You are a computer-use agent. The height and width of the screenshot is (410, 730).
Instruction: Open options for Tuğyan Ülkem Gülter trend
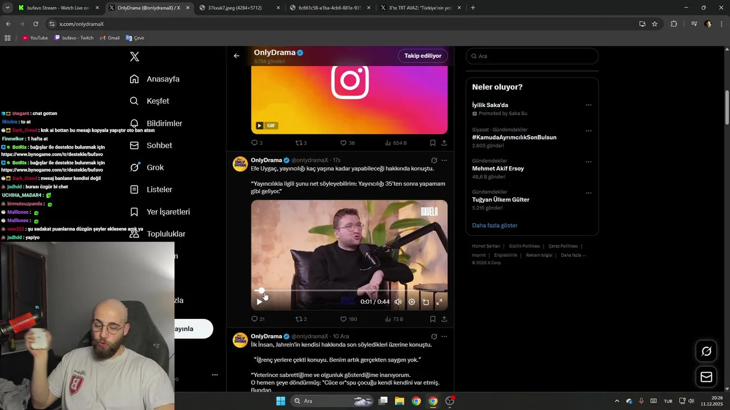click(589, 193)
